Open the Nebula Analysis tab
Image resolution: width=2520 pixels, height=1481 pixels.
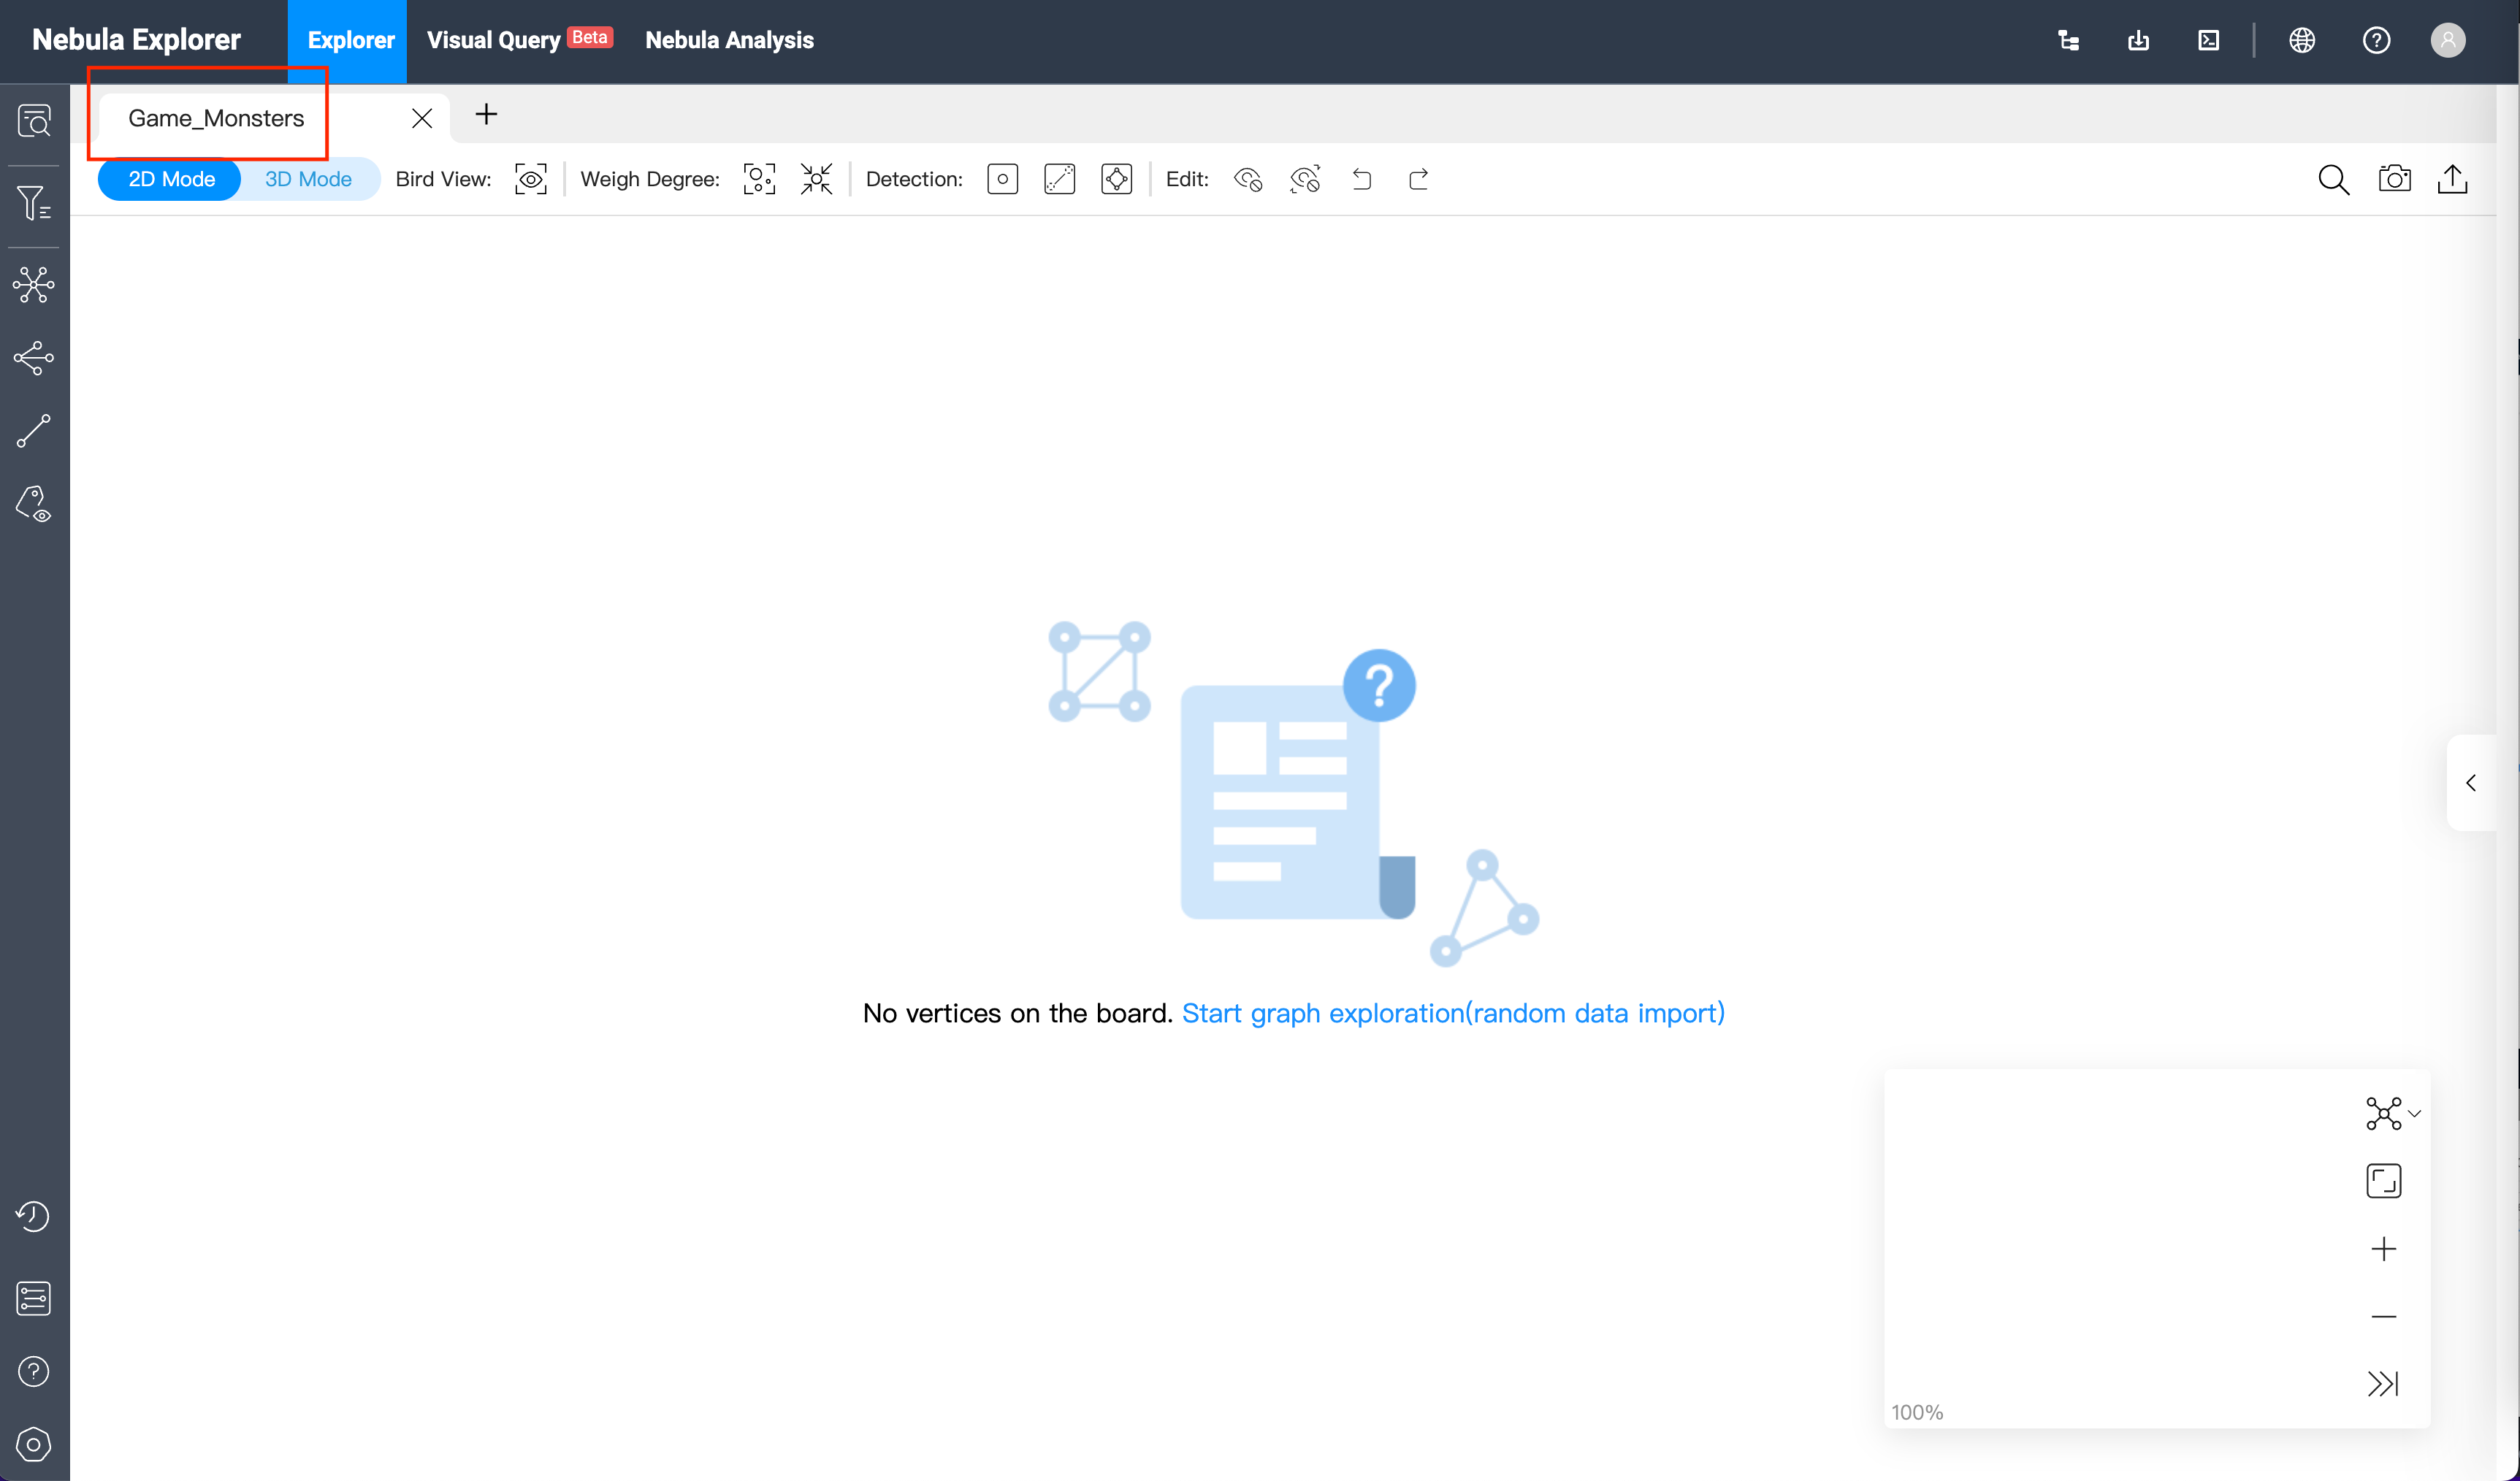729,40
